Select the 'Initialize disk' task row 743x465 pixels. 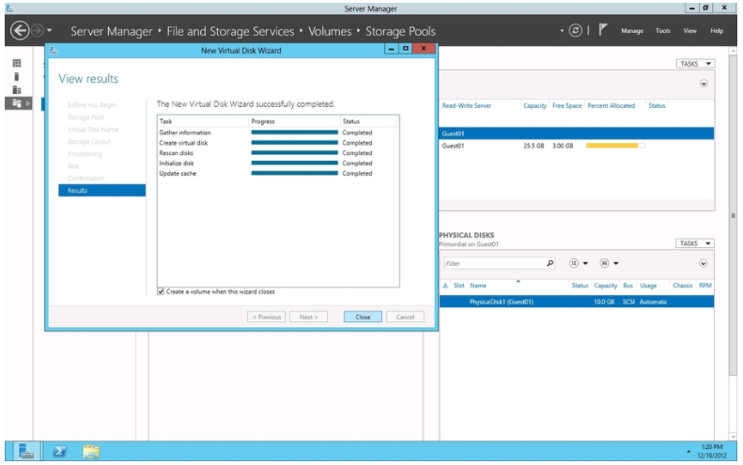coord(278,163)
